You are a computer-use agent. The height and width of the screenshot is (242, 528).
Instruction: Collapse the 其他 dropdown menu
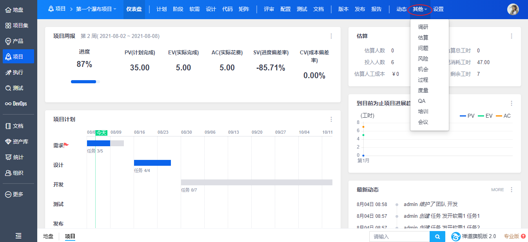(x=420, y=9)
